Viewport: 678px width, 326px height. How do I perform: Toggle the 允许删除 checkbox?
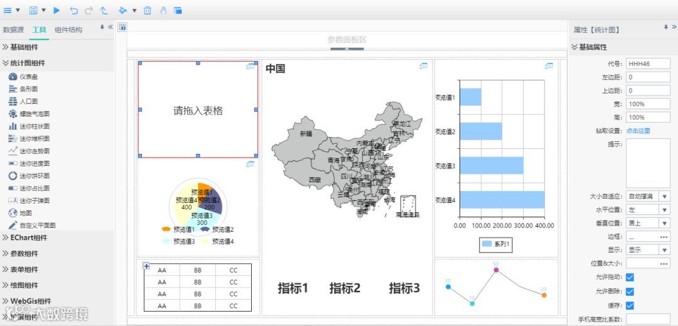pyautogui.click(x=630, y=291)
